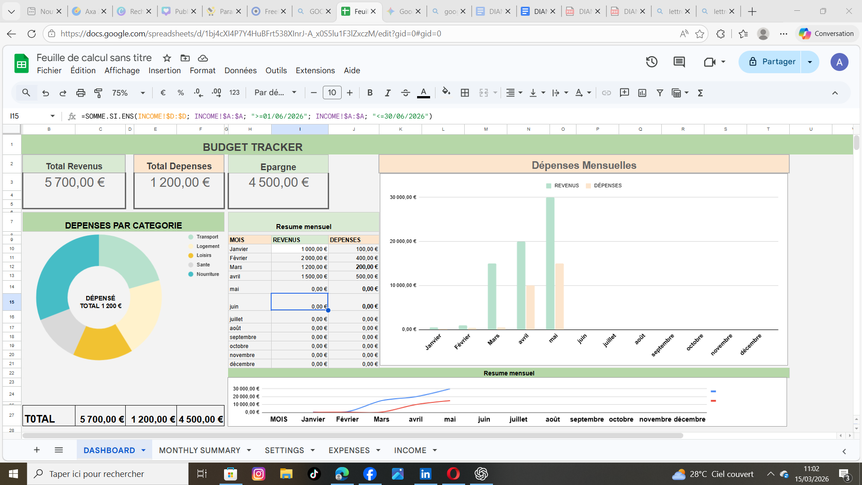Click the borders icon in toolbar
This screenshot has width=862, height=485.
[465, 93]
